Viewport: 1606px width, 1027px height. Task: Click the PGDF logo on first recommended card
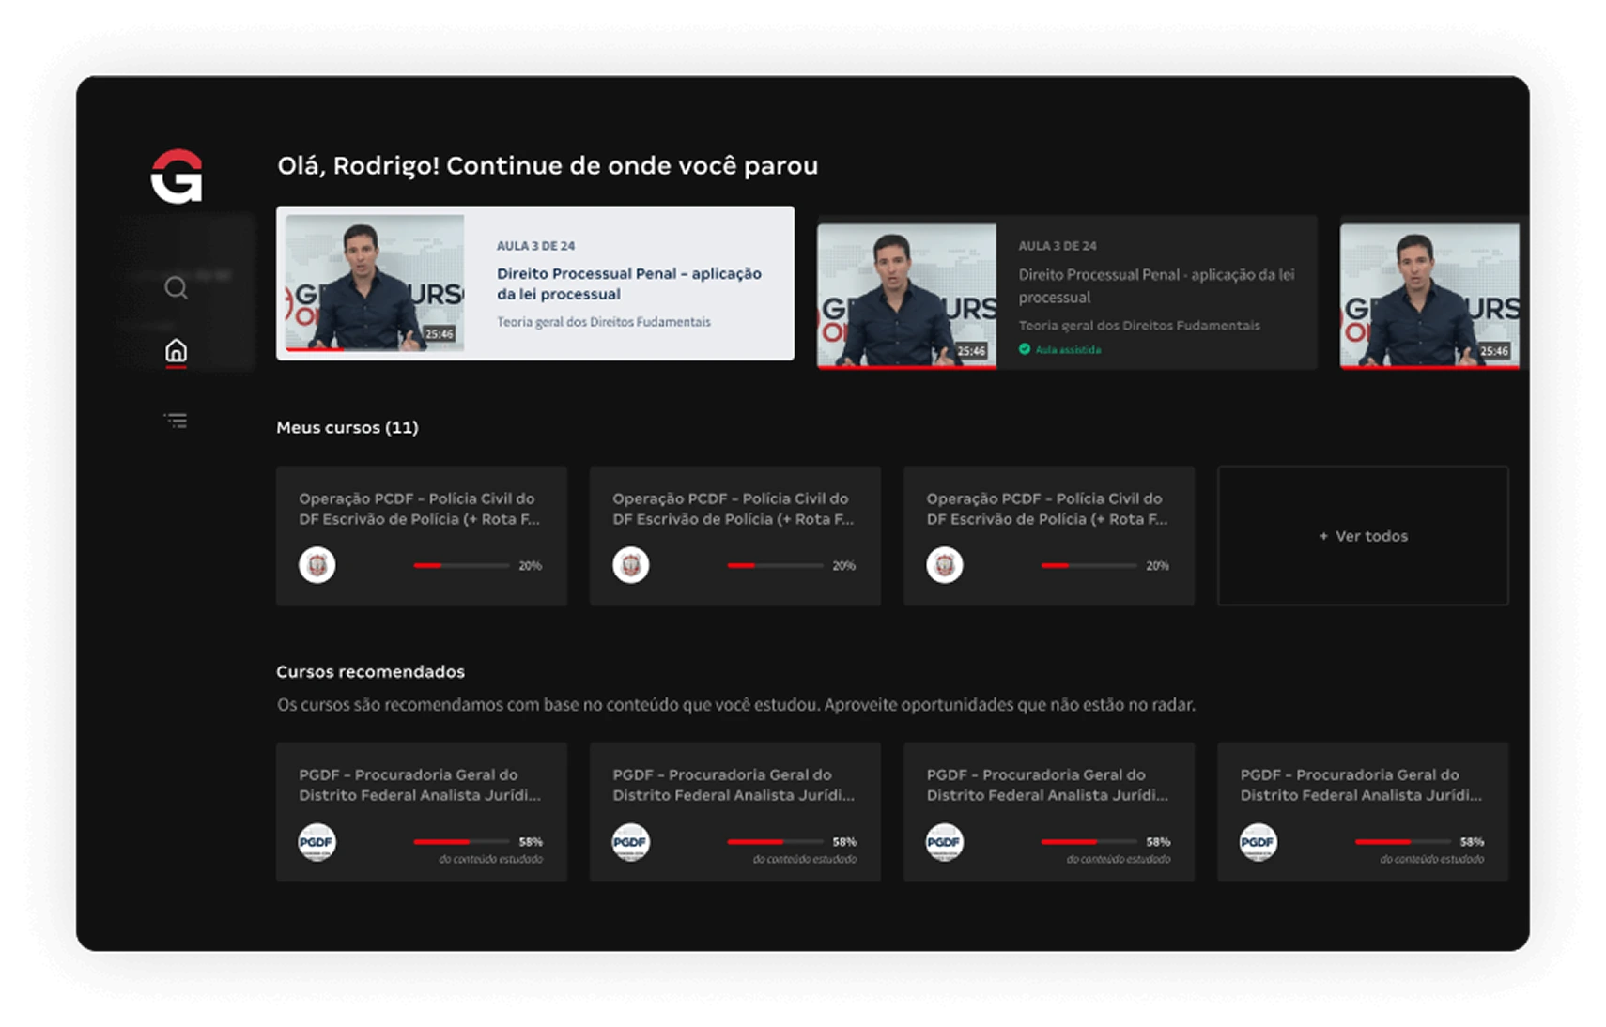[x=317, y=842]
